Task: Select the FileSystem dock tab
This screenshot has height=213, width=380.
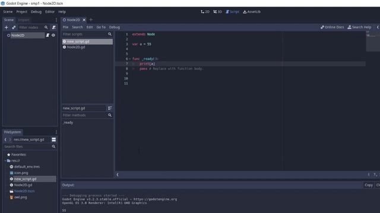Action: pos(12,132)
